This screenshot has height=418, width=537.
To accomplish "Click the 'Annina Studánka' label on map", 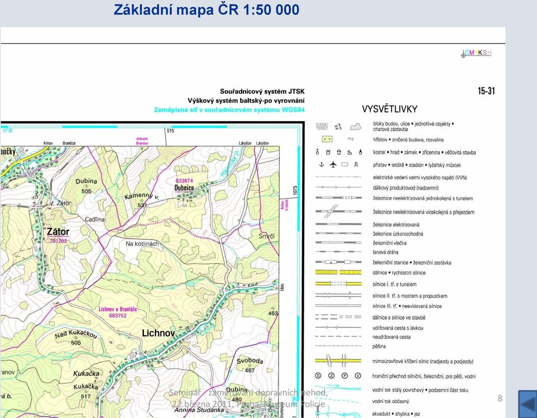I will [199, 410].
